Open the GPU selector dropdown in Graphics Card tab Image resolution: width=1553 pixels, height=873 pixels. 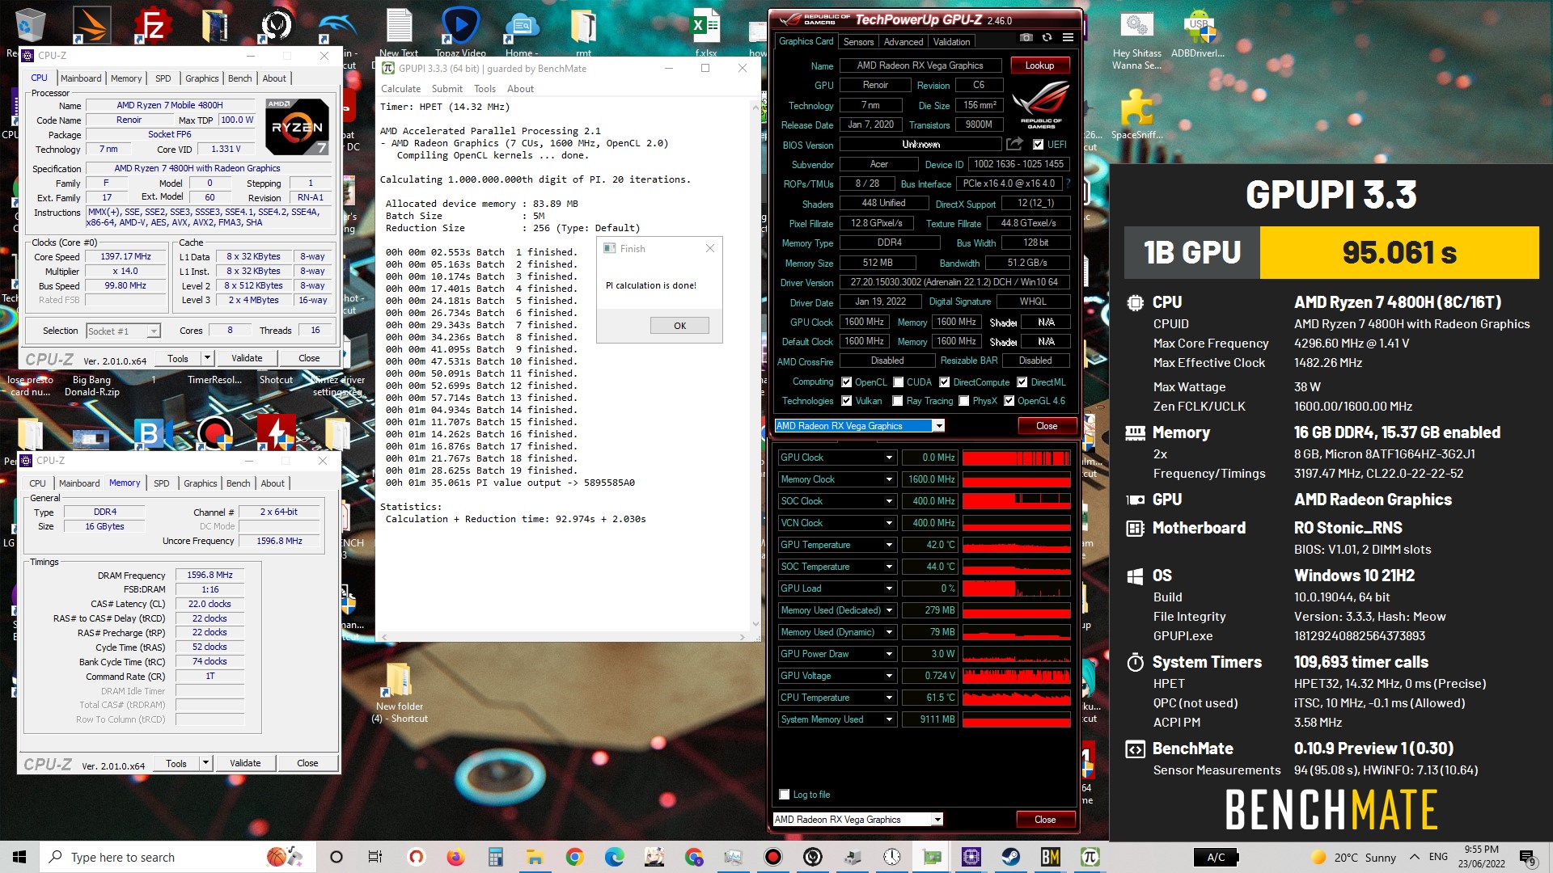pos(938,426)
